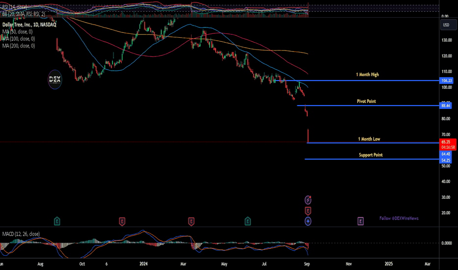This screenshot has width=458, height=270.
Task: Click the 88.44 price label
Action: (x=445, y=106)
